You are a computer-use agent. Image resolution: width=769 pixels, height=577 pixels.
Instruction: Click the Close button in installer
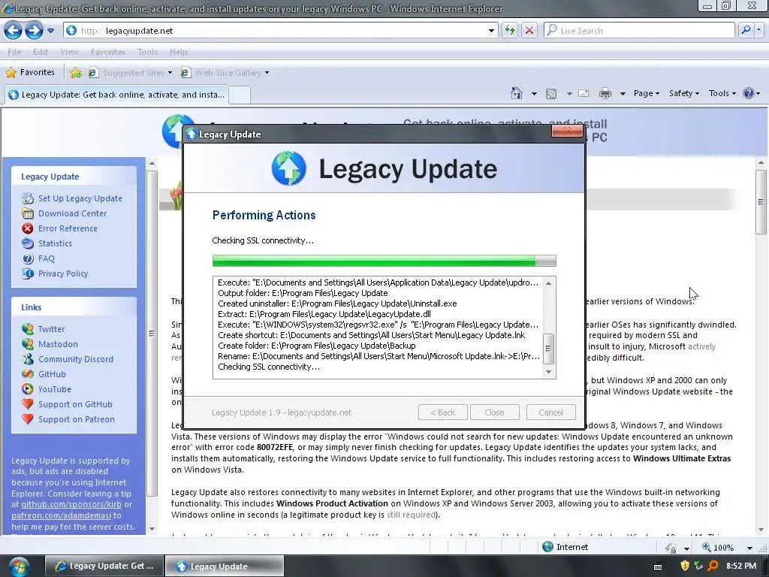coord(494,412)
